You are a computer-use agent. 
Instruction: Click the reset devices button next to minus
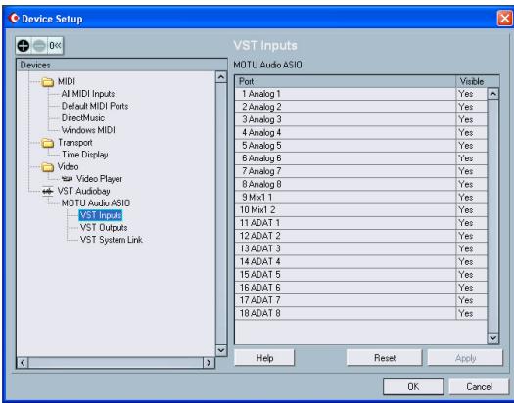click(55, 46)
